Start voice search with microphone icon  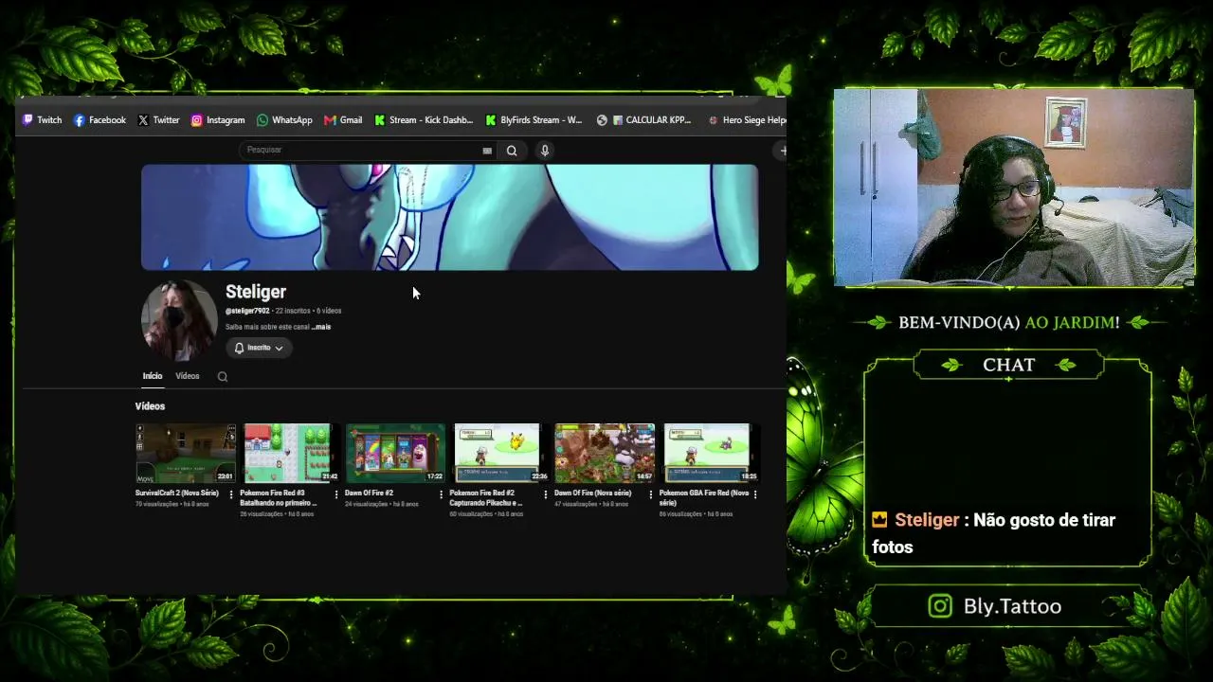coord(545,151)
